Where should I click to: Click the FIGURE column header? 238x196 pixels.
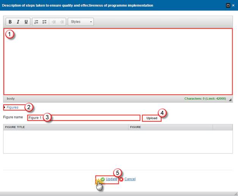170,127
